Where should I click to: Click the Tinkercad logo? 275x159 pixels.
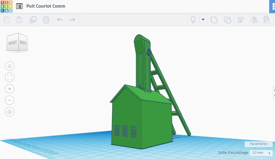tap(6, 6)
